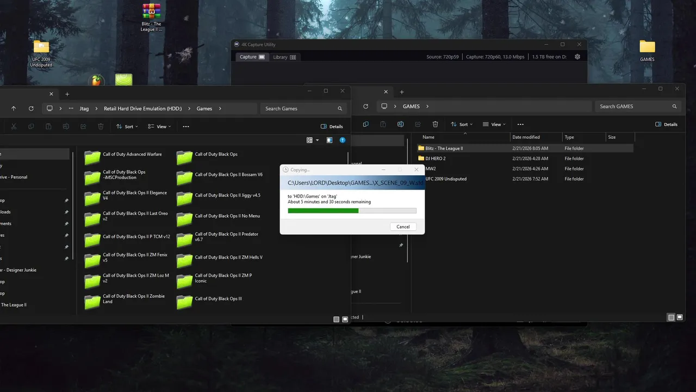Select Call of Duty Black Ops II Zombie Land folder
This screenshot has height=392, width=696.
126,301
